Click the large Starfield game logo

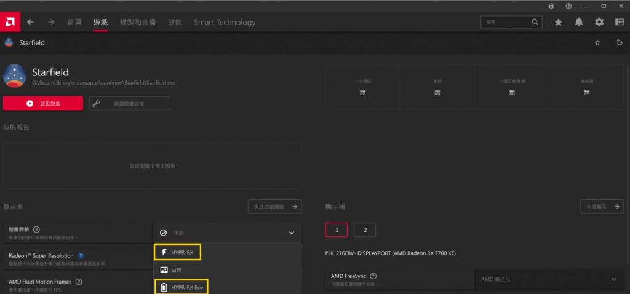15,76
